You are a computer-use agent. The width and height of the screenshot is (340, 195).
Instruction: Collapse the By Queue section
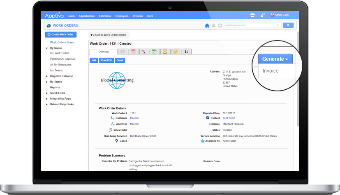tap(47, 48)
